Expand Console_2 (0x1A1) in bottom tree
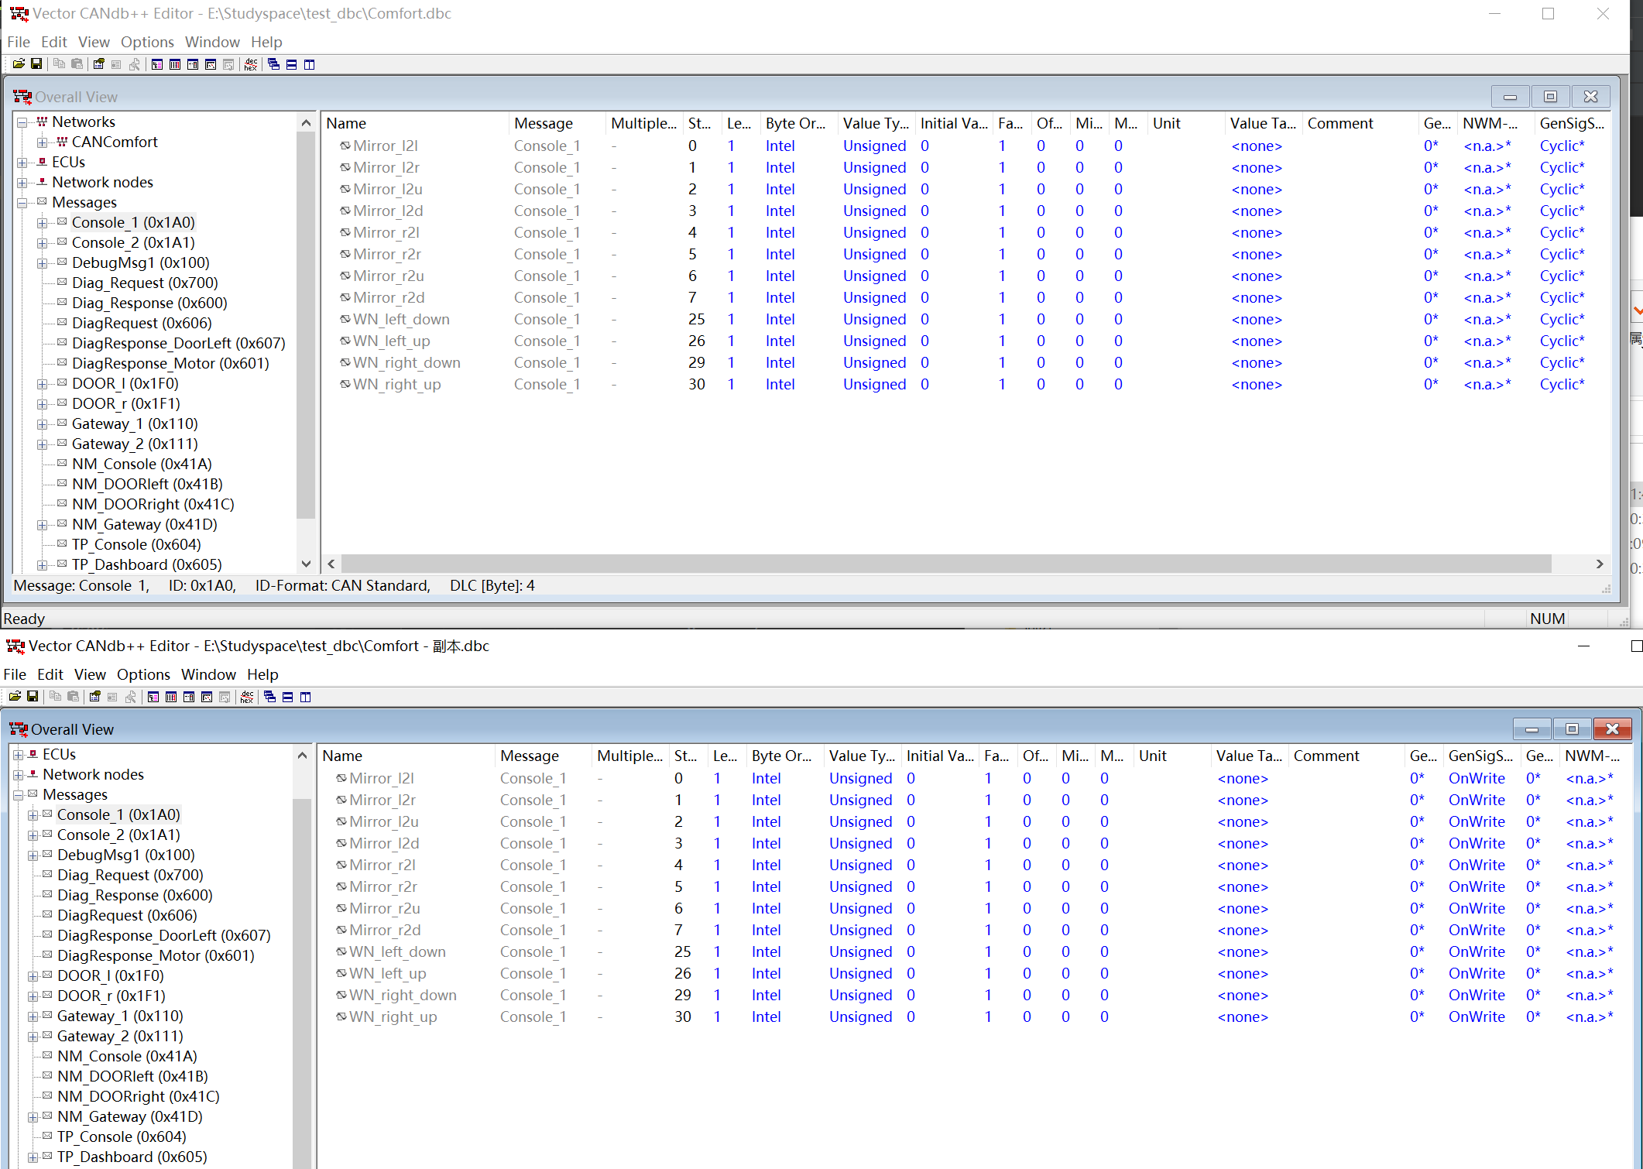 coord(33,835)
